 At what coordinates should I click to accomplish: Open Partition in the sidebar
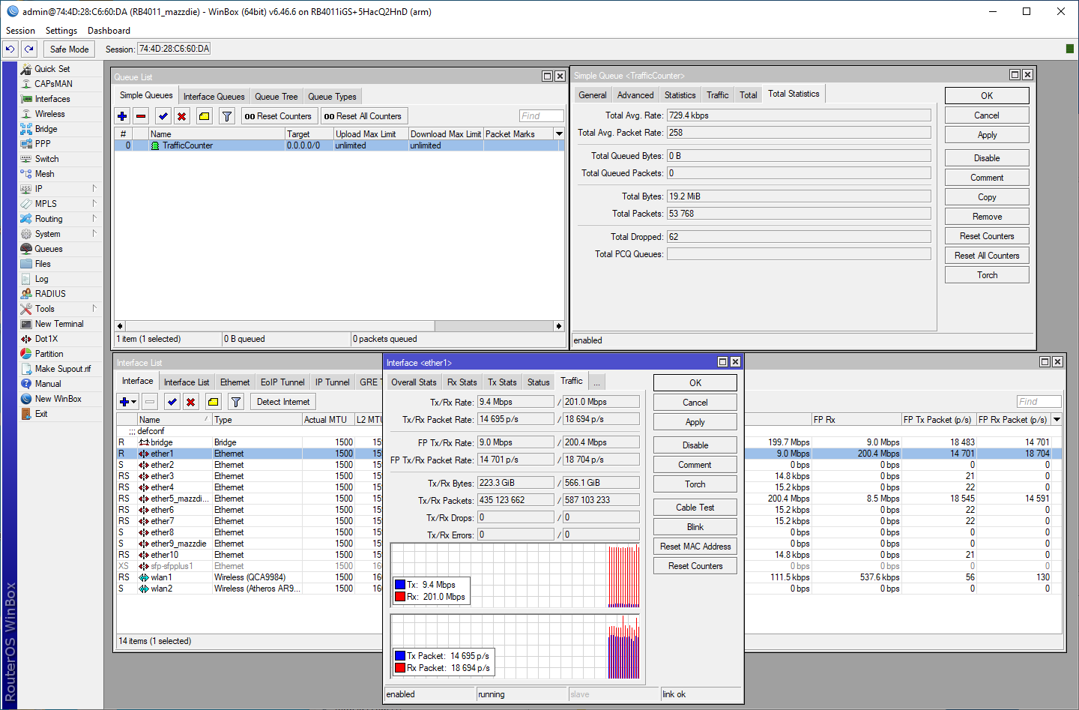(x=49, y=354)
